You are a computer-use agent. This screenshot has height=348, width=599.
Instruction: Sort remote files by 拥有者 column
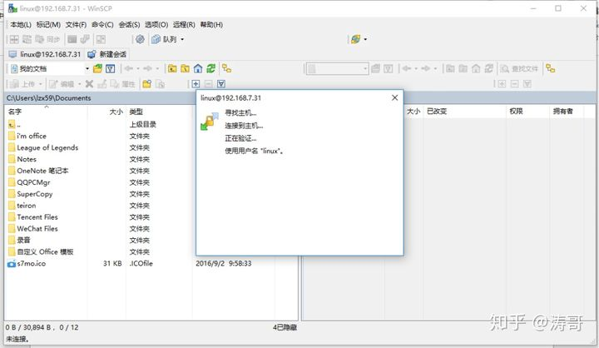pyautogui.click(x=567, y=112)
